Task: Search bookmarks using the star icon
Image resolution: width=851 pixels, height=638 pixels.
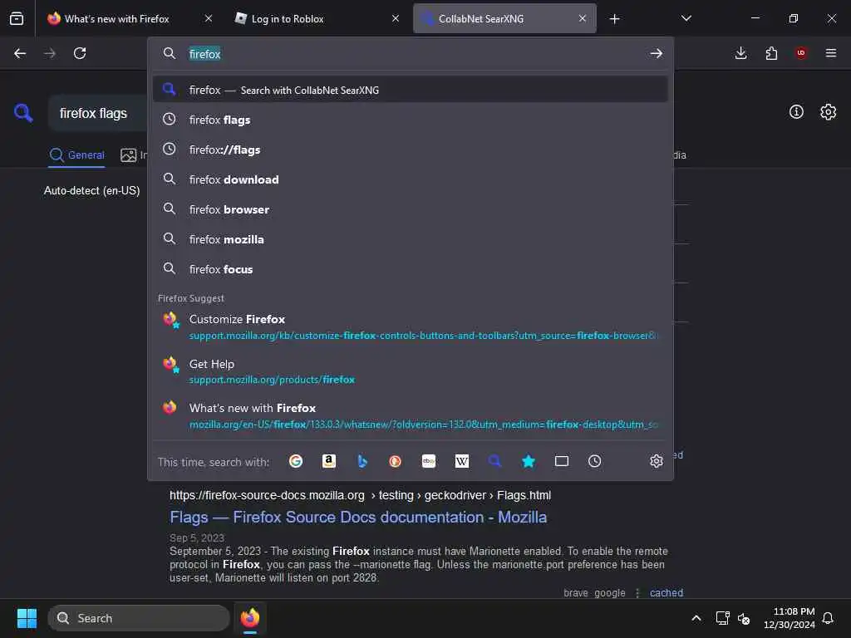Action: (528, 461)
